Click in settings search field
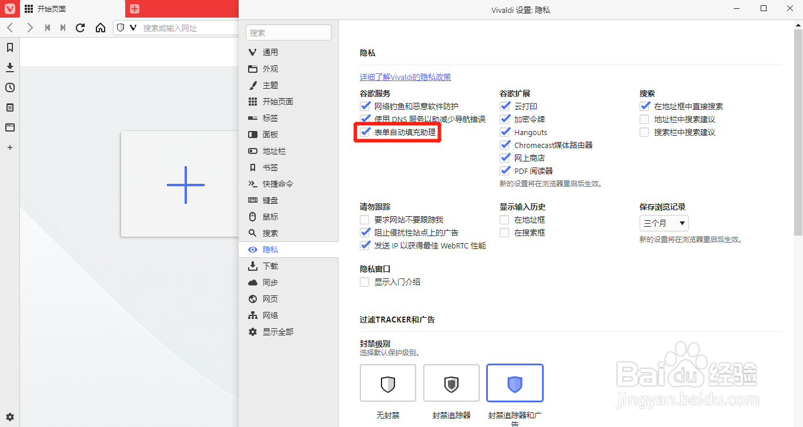Viewport: 803px width, 427px height. click(x=289, y=33)
